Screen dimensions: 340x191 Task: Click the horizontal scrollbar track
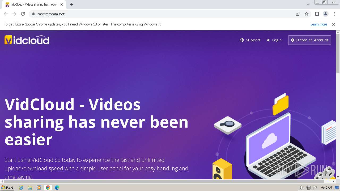(x=168, y=181)
